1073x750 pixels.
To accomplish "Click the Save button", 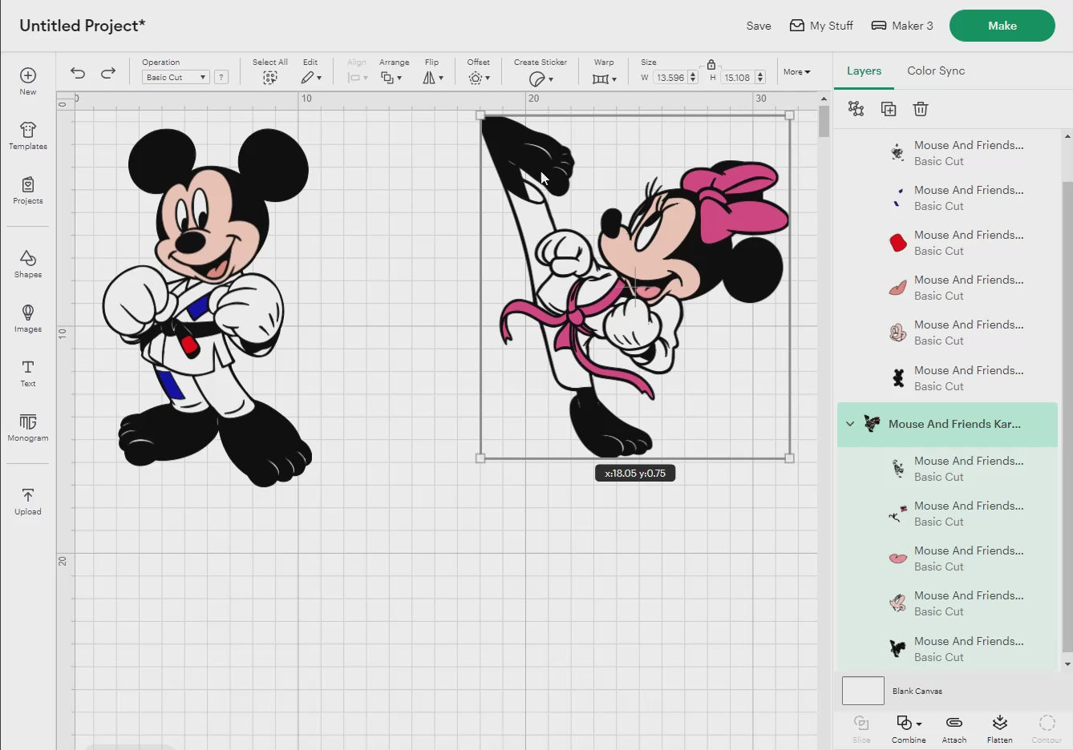I will click(x=759, y=26).
